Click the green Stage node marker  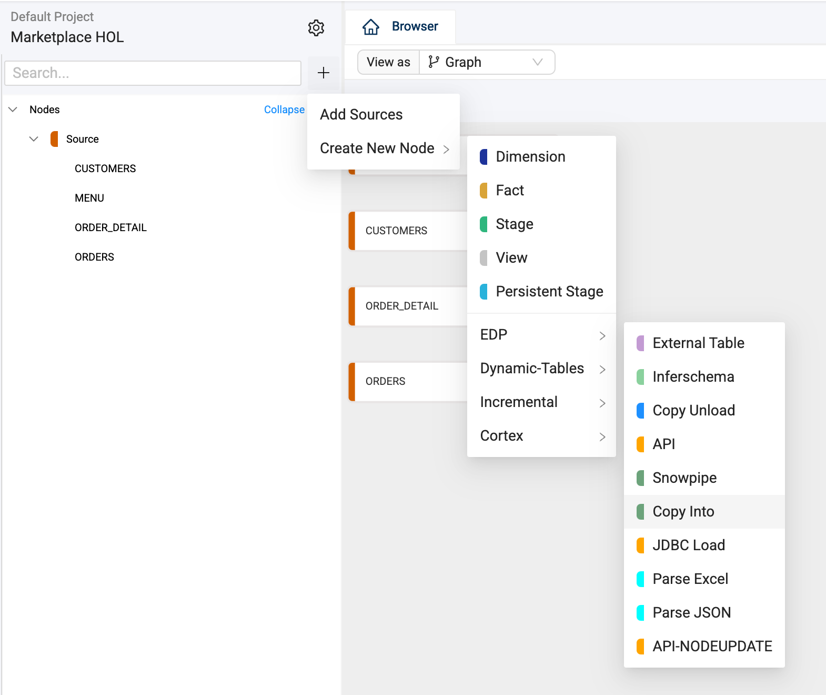(x=483, y=224)
